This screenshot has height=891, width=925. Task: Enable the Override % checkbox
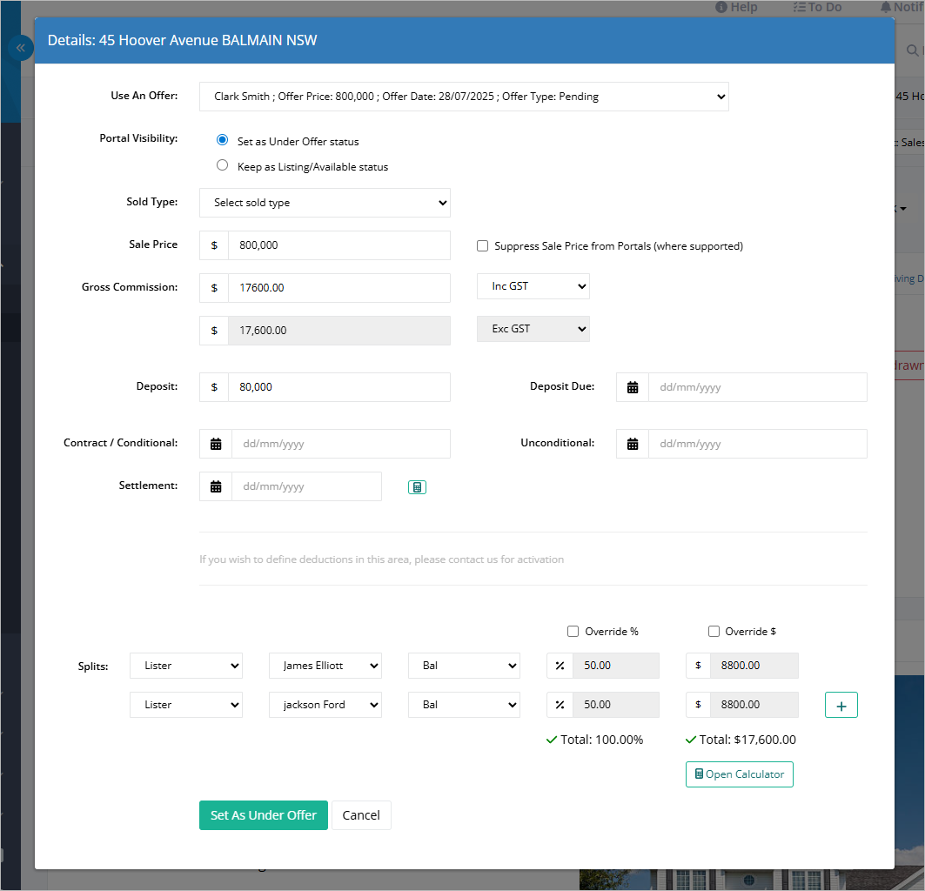[x=573, y=632]
